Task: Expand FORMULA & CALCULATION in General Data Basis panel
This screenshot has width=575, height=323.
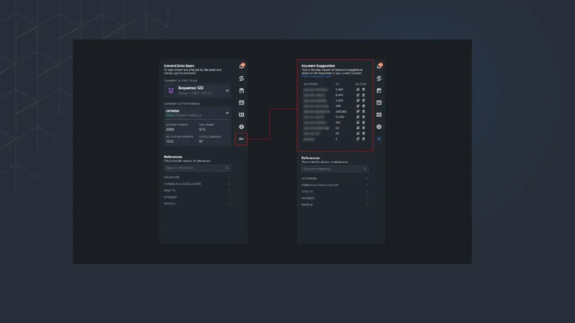Action: point(197,184)
